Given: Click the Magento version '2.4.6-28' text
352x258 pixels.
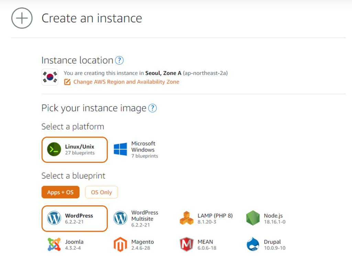Looking at the screenshot, I should tap(141, 248).
